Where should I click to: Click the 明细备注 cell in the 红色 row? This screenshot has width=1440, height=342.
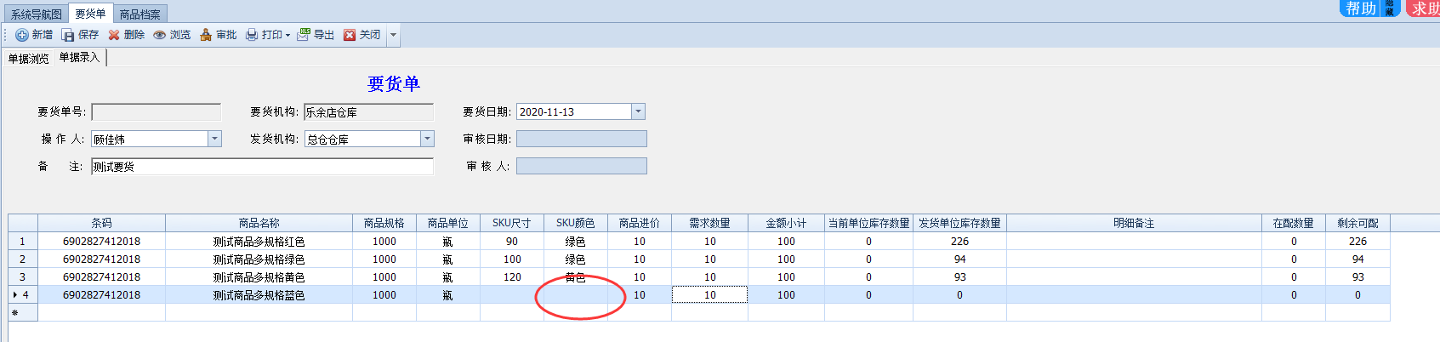click(x=1135, y=241)
